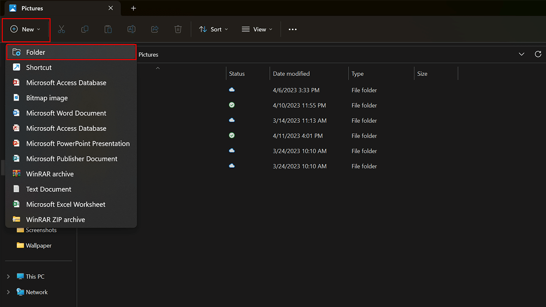Sort by the Date modified column header
Image resolution: width=546 pixels, height=307 pixels.
coord(291,74)
